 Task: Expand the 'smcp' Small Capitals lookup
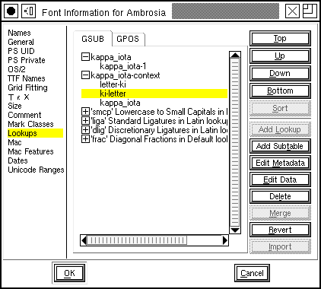[85, 112]
